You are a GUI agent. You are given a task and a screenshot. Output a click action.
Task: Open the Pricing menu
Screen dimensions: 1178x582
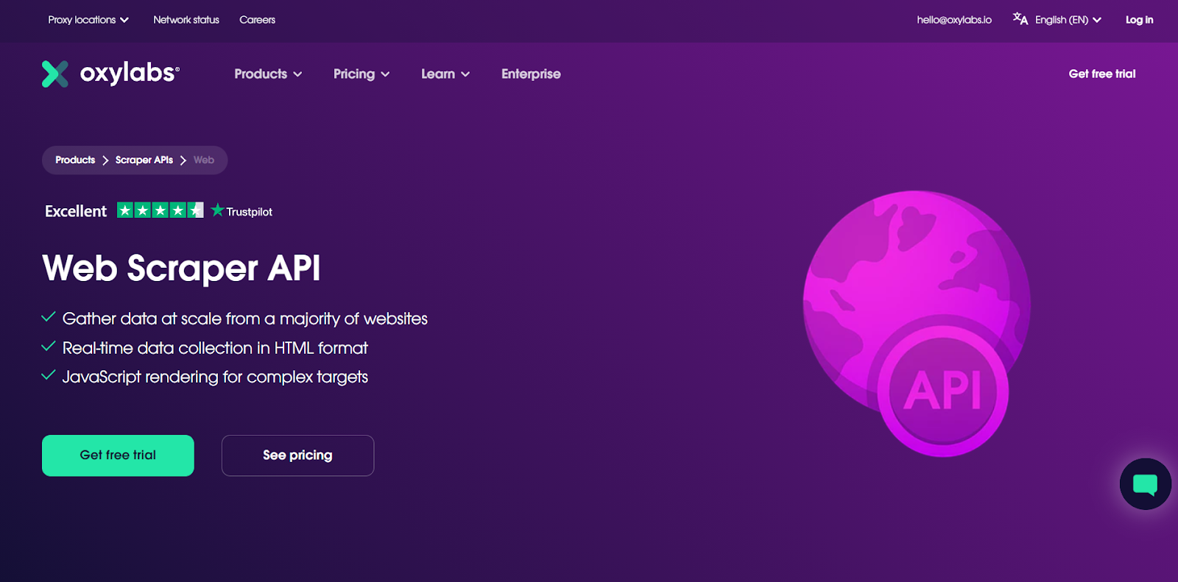pyautogui.click(x=361, y=74)
